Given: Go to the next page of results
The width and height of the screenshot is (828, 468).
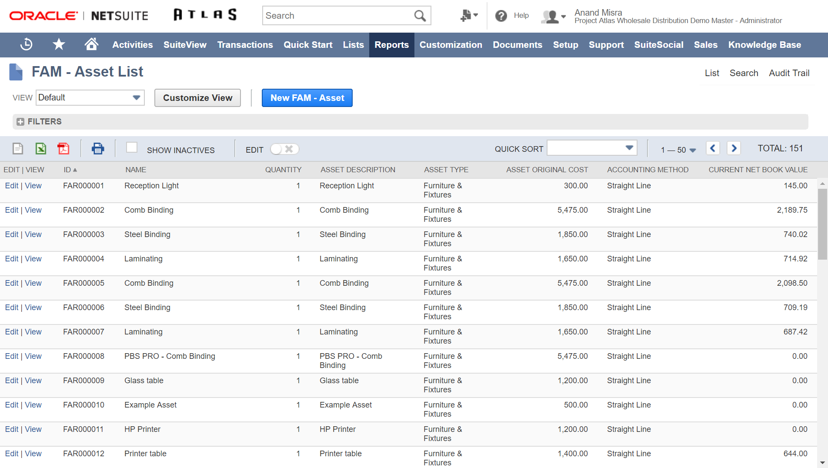Looking at the screenshot, I should [734, 148].
